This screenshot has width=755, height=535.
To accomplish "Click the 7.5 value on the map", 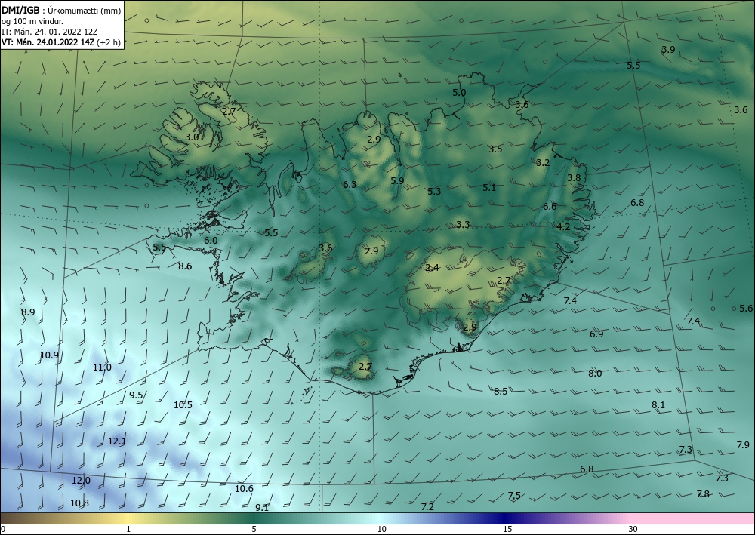I will (x=514, y=496).
